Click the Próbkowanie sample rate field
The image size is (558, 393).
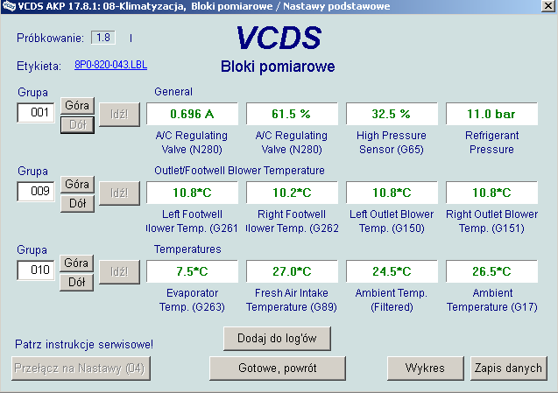point(103,38)
